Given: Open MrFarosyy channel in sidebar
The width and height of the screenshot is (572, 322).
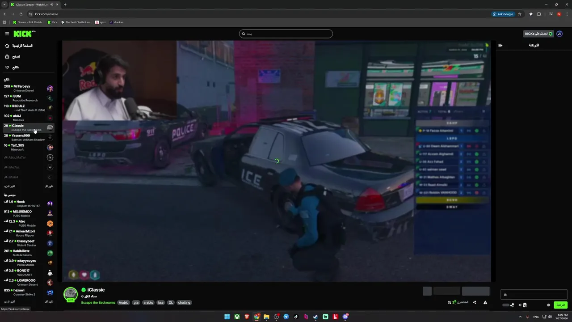Looking at the screenshot, I should [x=29, y=88].
